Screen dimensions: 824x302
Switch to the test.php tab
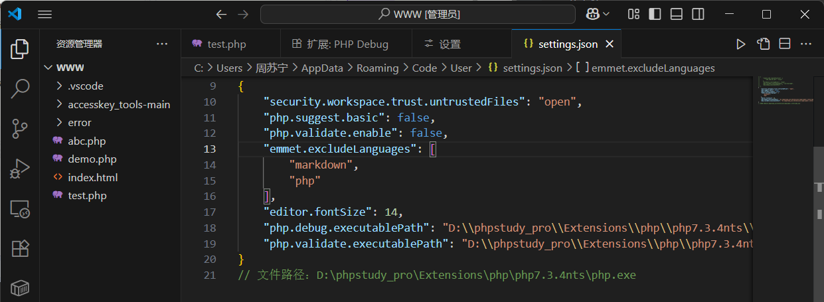point(218,44)
